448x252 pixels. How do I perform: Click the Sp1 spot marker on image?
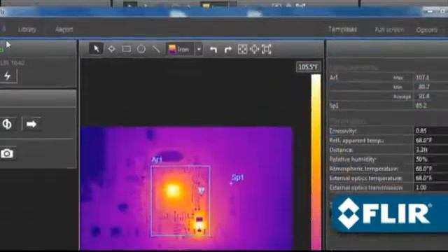(x=231, y=183)
